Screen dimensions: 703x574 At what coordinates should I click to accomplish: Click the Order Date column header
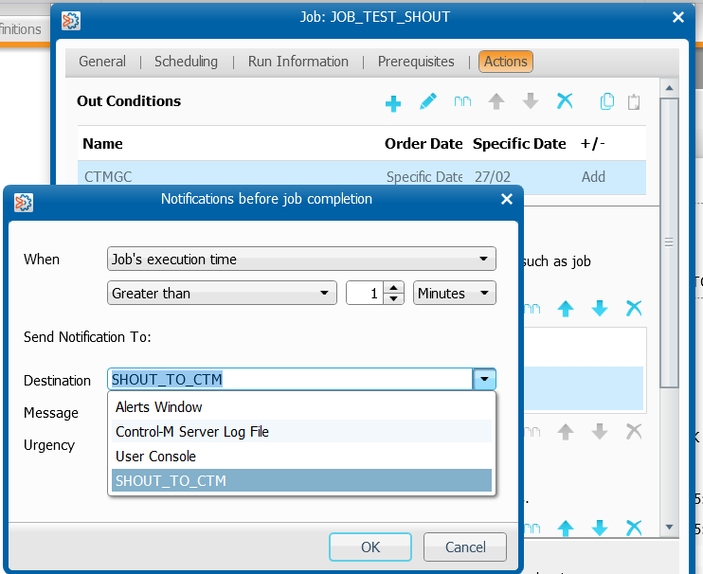[x=424, y=143]
